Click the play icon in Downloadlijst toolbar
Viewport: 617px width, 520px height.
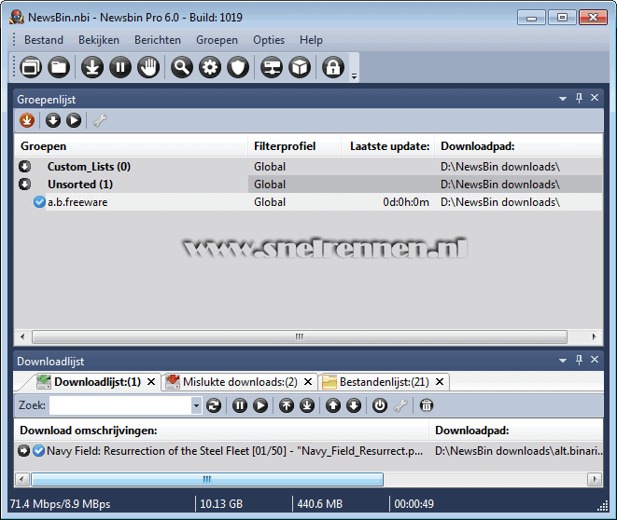260,405
